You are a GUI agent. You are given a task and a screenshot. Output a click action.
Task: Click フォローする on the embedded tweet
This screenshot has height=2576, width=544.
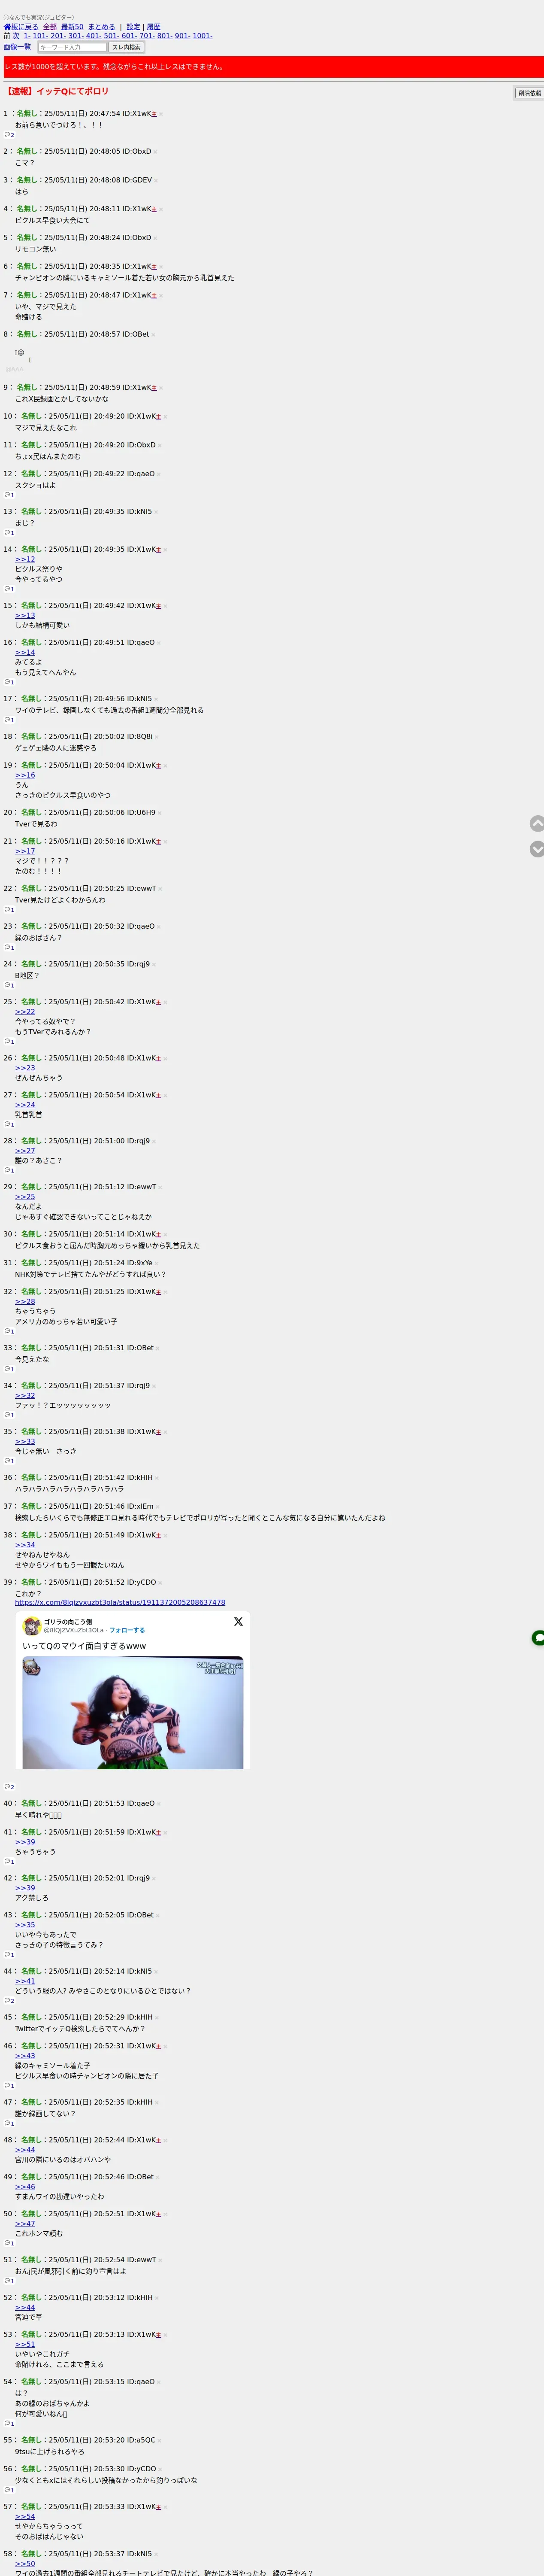[127, 1630]
